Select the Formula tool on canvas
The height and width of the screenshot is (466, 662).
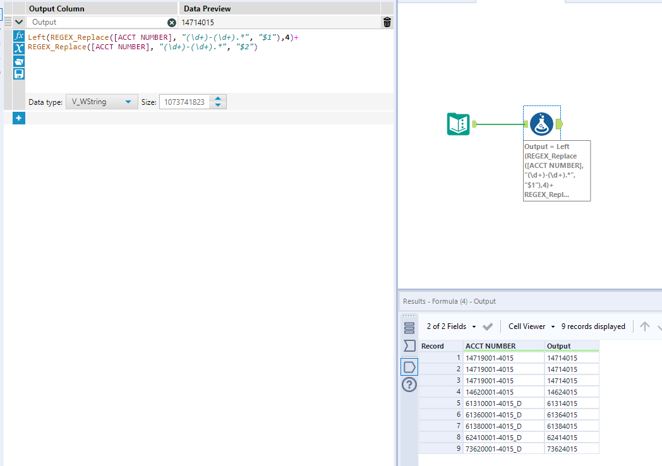click(541, 124)
